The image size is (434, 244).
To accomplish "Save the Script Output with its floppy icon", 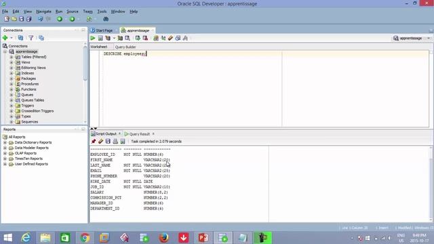I will coord(108,142).
